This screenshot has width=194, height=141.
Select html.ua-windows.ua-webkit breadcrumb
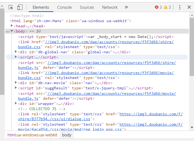[32, 135]
